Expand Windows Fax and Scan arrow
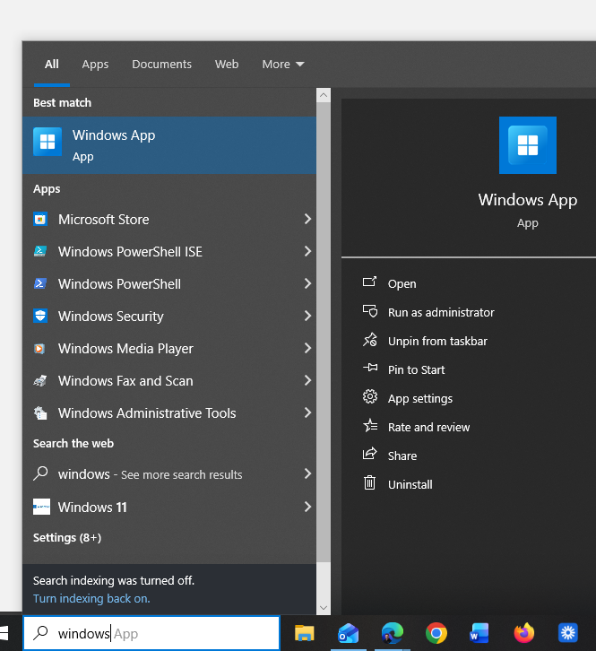 pos(307,380)
